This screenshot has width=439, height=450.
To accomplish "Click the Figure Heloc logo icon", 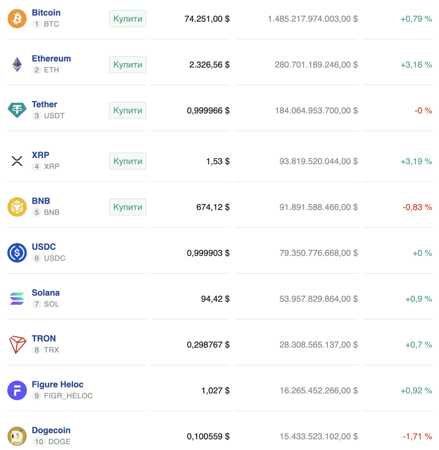I will [x=17, y=390].
